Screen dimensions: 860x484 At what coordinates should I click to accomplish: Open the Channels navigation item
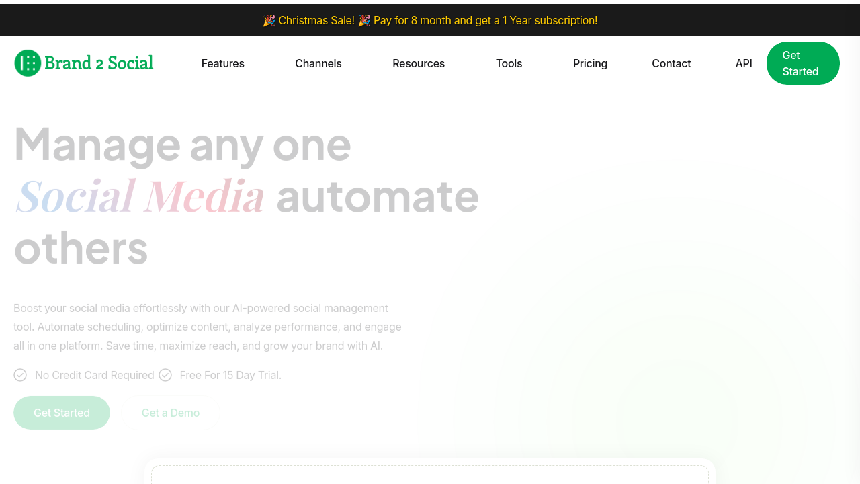point(318,63)
